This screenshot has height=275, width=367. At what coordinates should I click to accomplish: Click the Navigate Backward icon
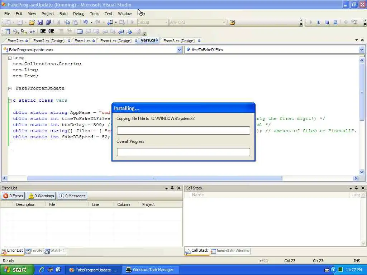(110, 22)
